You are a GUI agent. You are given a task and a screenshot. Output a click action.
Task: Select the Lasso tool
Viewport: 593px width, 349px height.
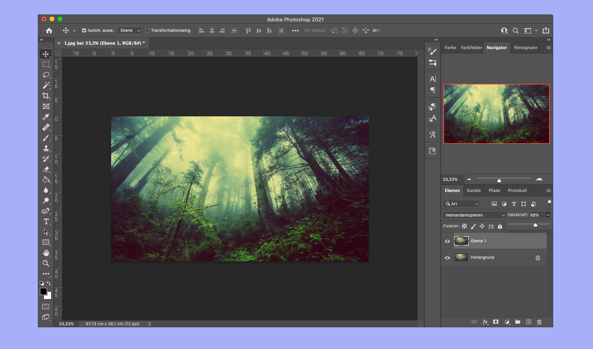pos(46,75)
